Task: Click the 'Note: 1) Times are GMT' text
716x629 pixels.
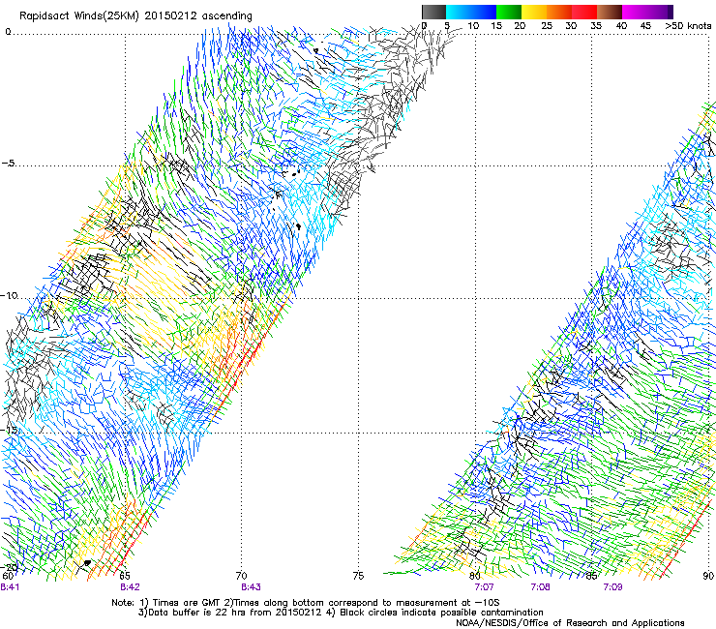Action: click(x=166, y=603)
